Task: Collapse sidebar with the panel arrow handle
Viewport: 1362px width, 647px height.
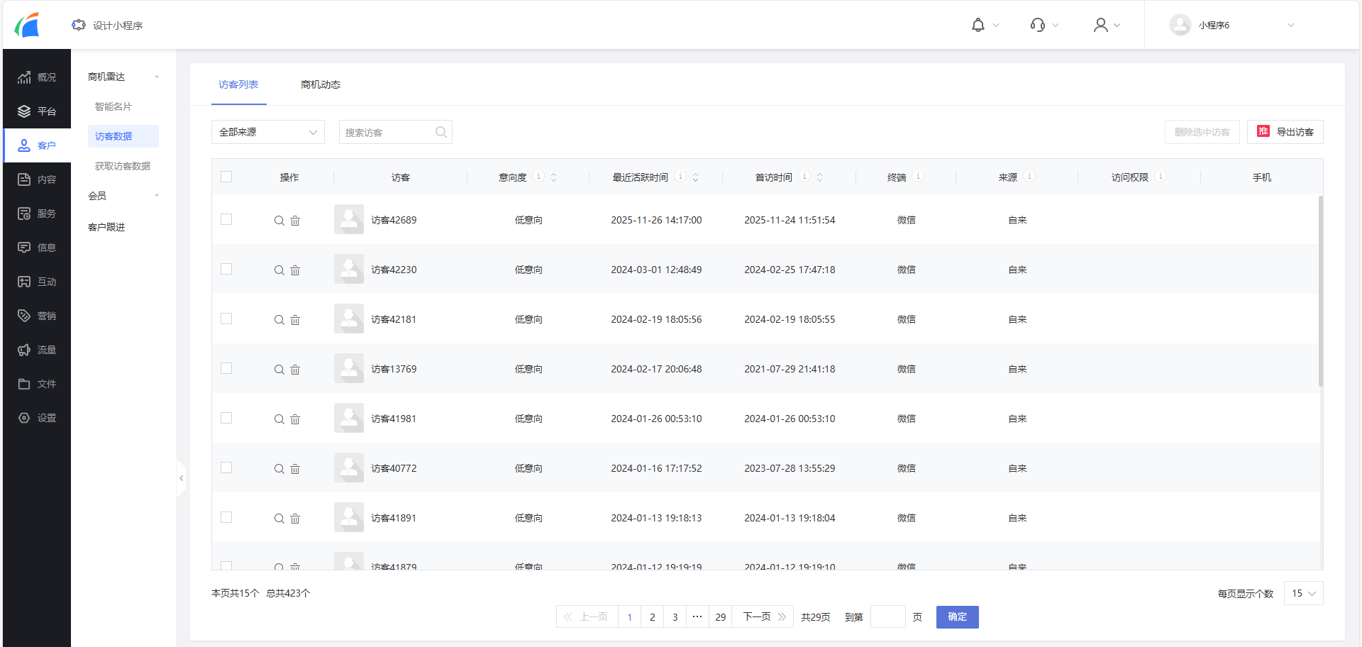Action: (x=182, y=478)
